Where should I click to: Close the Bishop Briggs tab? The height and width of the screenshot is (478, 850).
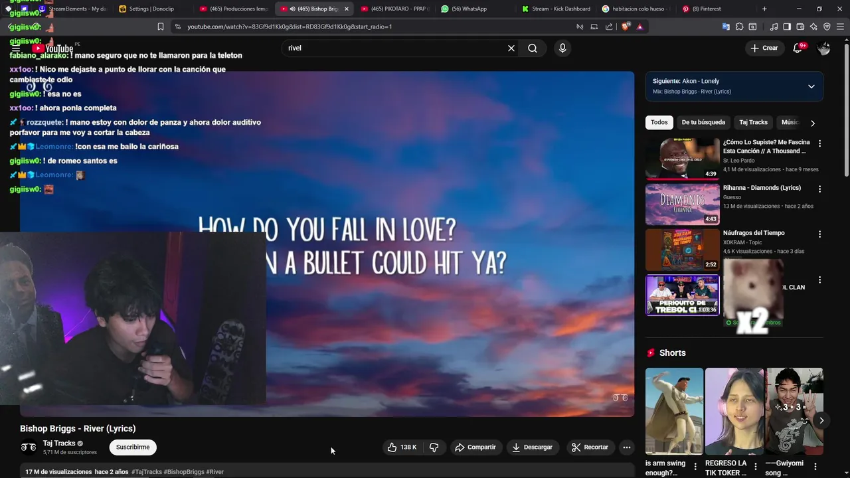point(346,9)
